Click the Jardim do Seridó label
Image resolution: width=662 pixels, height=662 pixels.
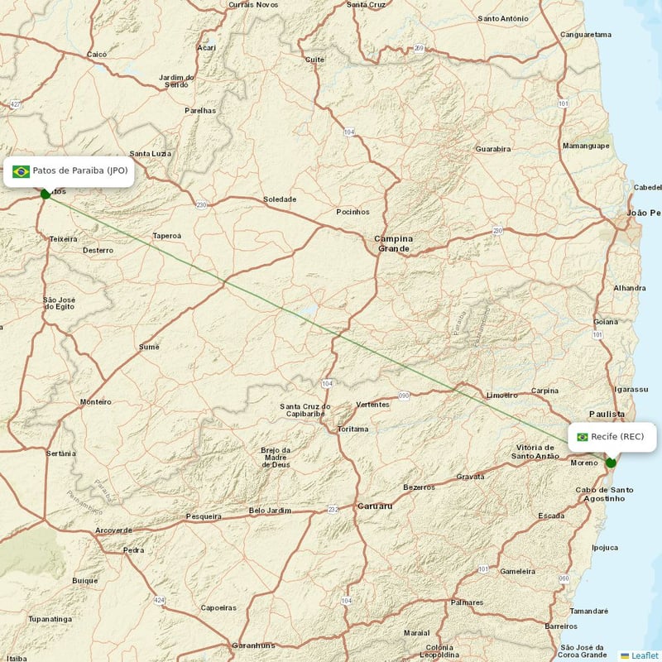click(x=176, y=81)
